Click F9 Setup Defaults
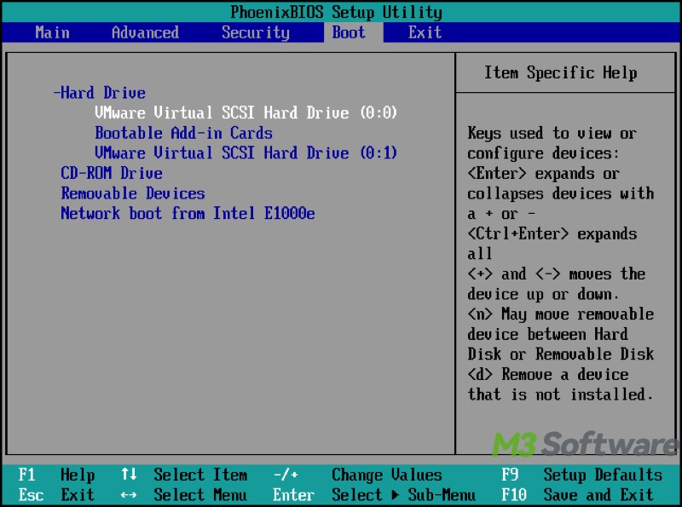Image resolution: width=682 pixels, height=507 pixels. click(581, 475)
